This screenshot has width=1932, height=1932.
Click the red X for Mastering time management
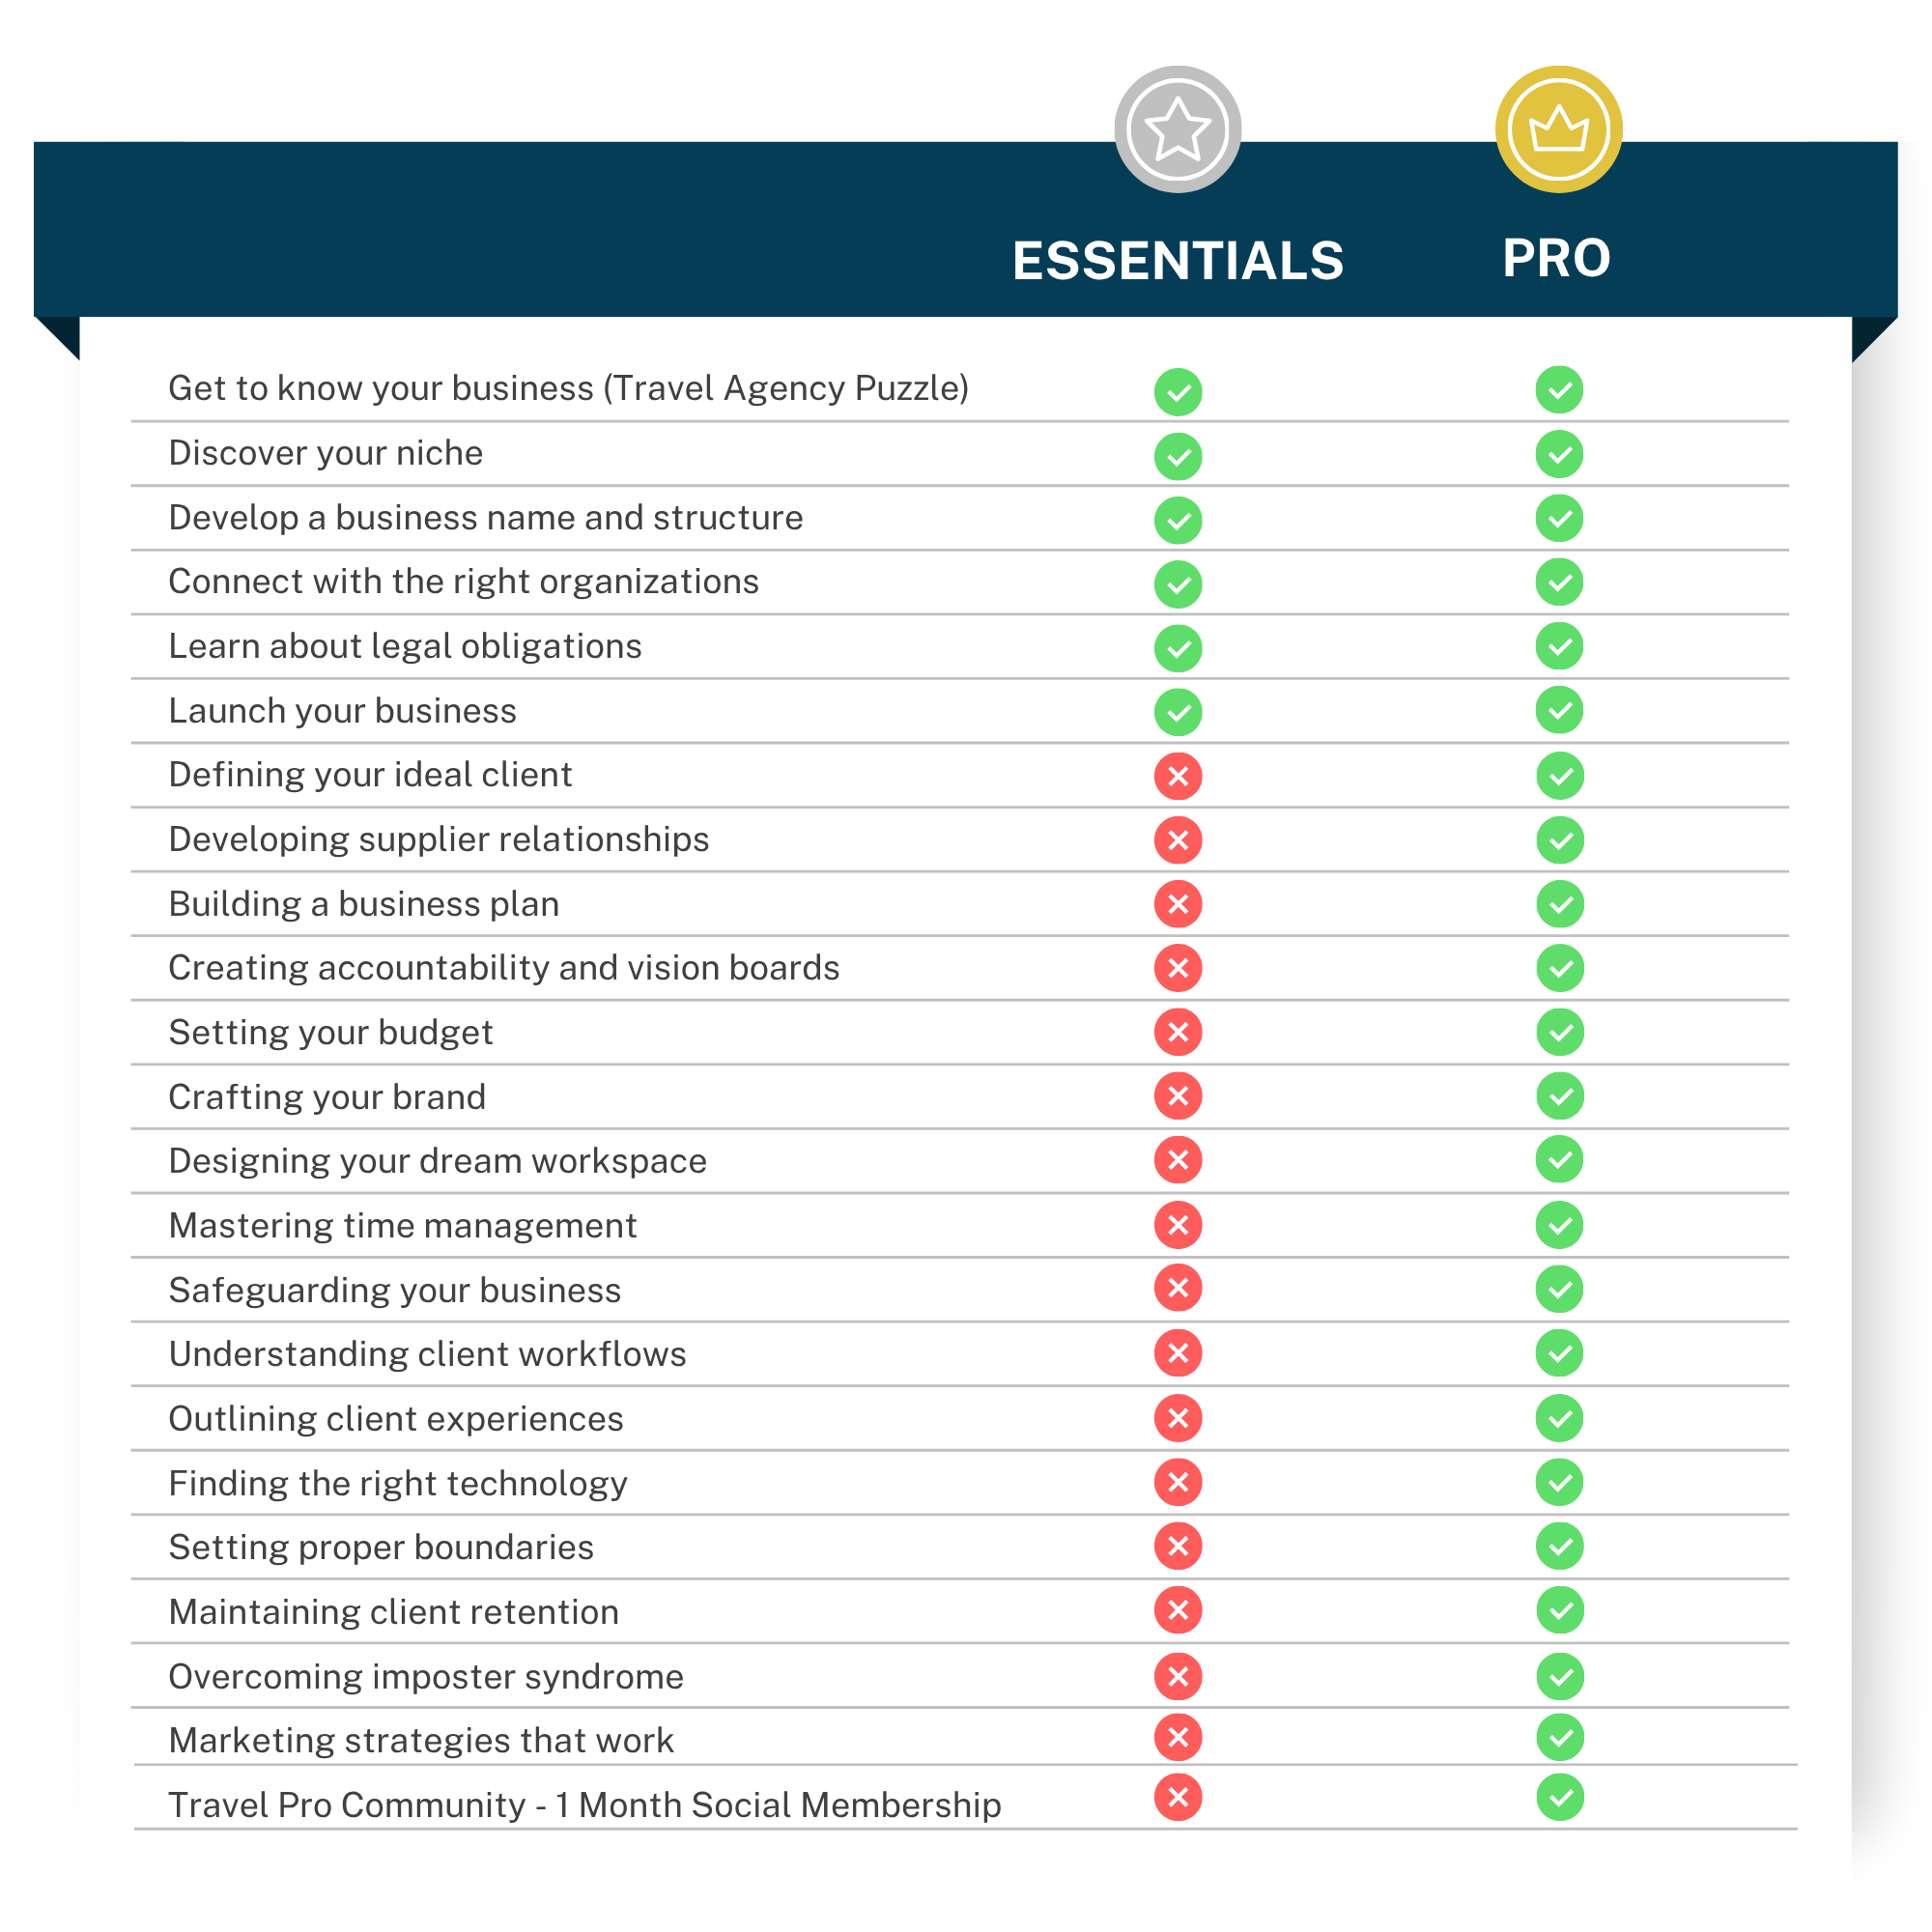1178,1225
